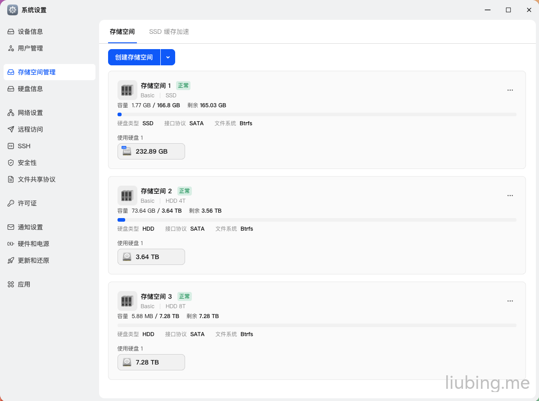The image size is (539, 401).
Task: Select the 存储空间 tab
Action: (122, 32)
